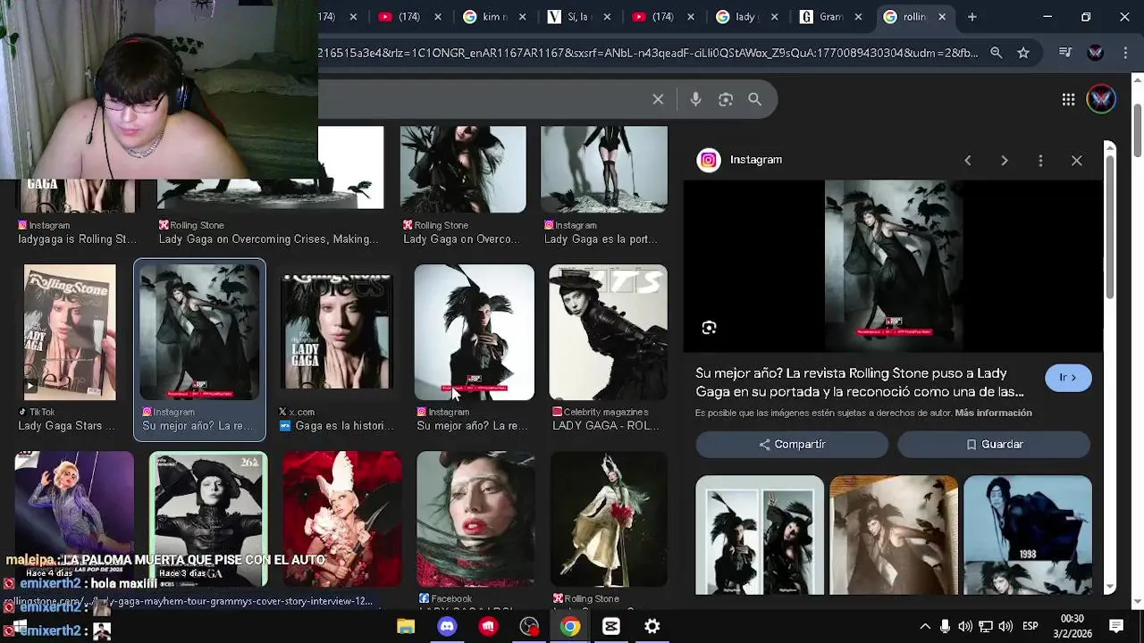Open the x.com 'Gaga es la histori' thumbnail
The width and height of the screenshot is (1144, 643).
336,332
